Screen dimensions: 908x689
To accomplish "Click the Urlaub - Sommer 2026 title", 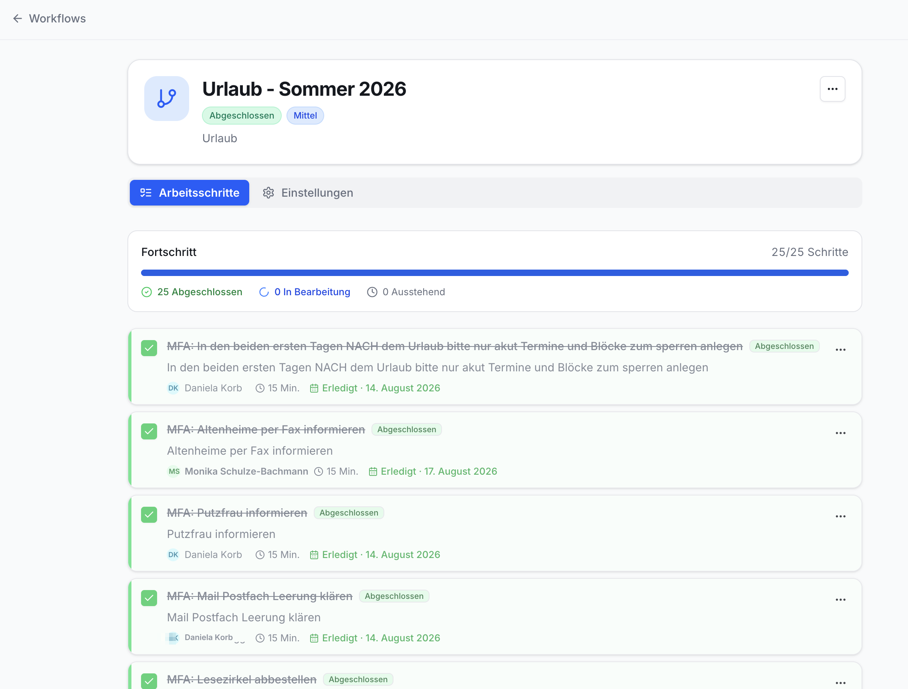I will point(304,89).
